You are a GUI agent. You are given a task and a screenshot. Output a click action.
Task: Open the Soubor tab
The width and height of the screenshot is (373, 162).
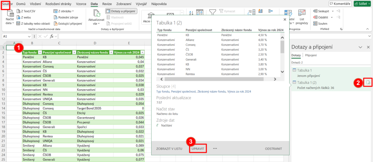click(x=7, y=4)
